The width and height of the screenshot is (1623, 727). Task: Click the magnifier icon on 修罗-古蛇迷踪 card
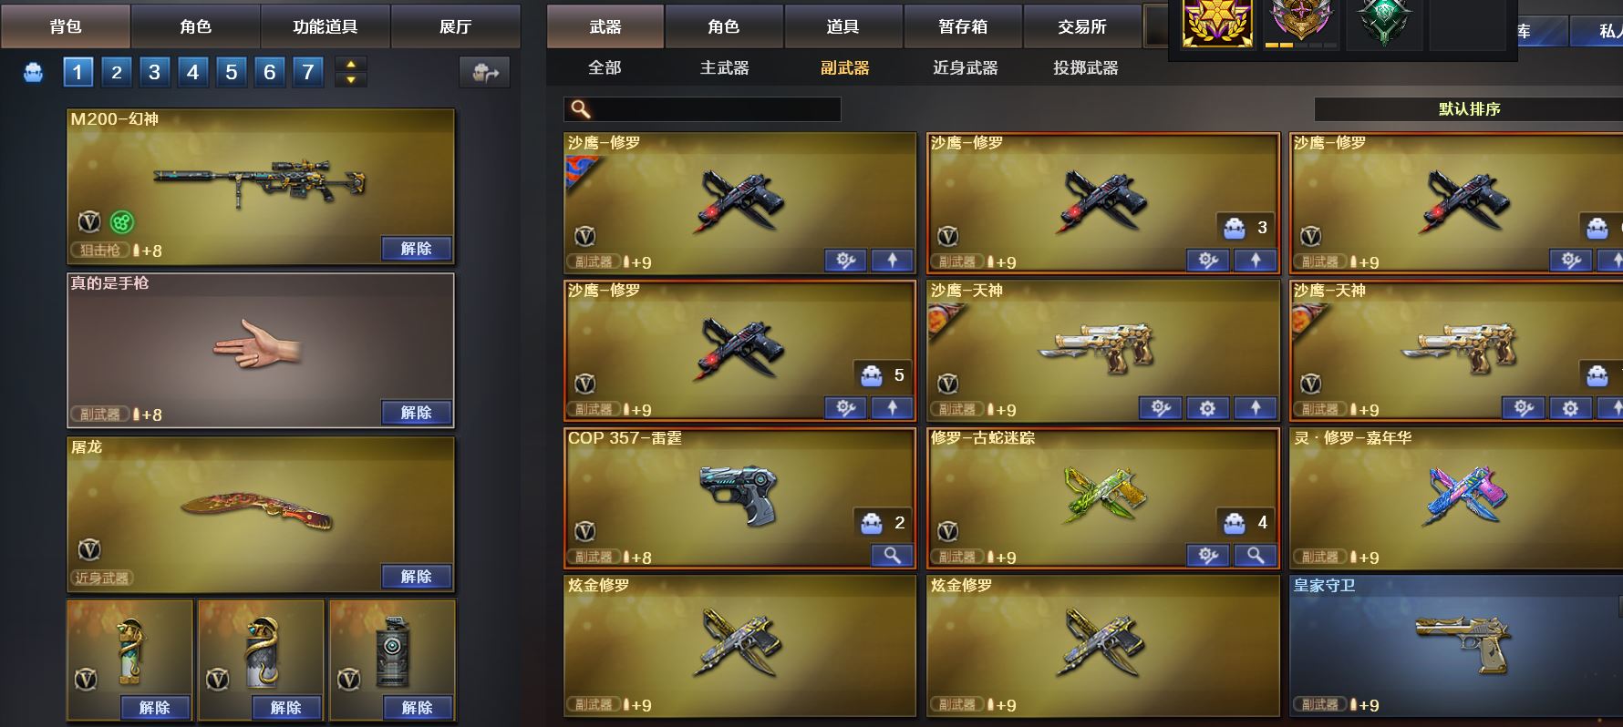click(x=1255, y=555)
